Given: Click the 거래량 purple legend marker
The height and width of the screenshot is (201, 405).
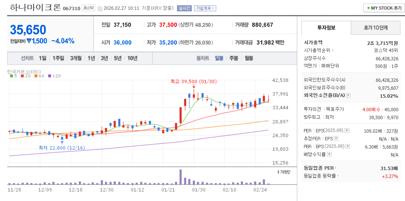Looking at the screenshot, I should click(278, 172).
